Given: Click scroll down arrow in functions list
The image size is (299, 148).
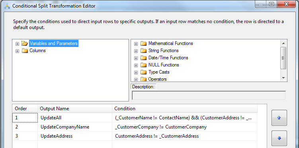Looking at the screenshot, I should pyautogui.click(x=283, y=78).
